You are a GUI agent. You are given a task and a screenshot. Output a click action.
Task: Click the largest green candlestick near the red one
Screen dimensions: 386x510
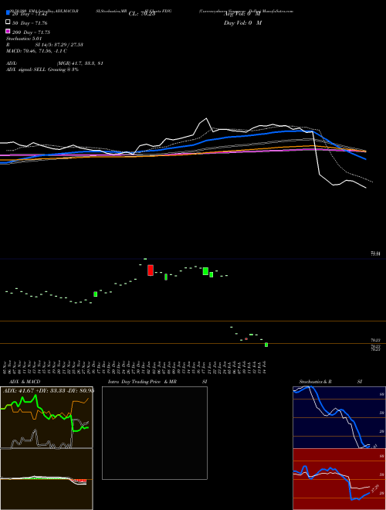(x=205, y=271)
